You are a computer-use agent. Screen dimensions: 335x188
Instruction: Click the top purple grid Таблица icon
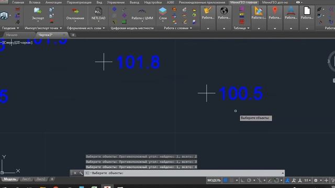242,9
